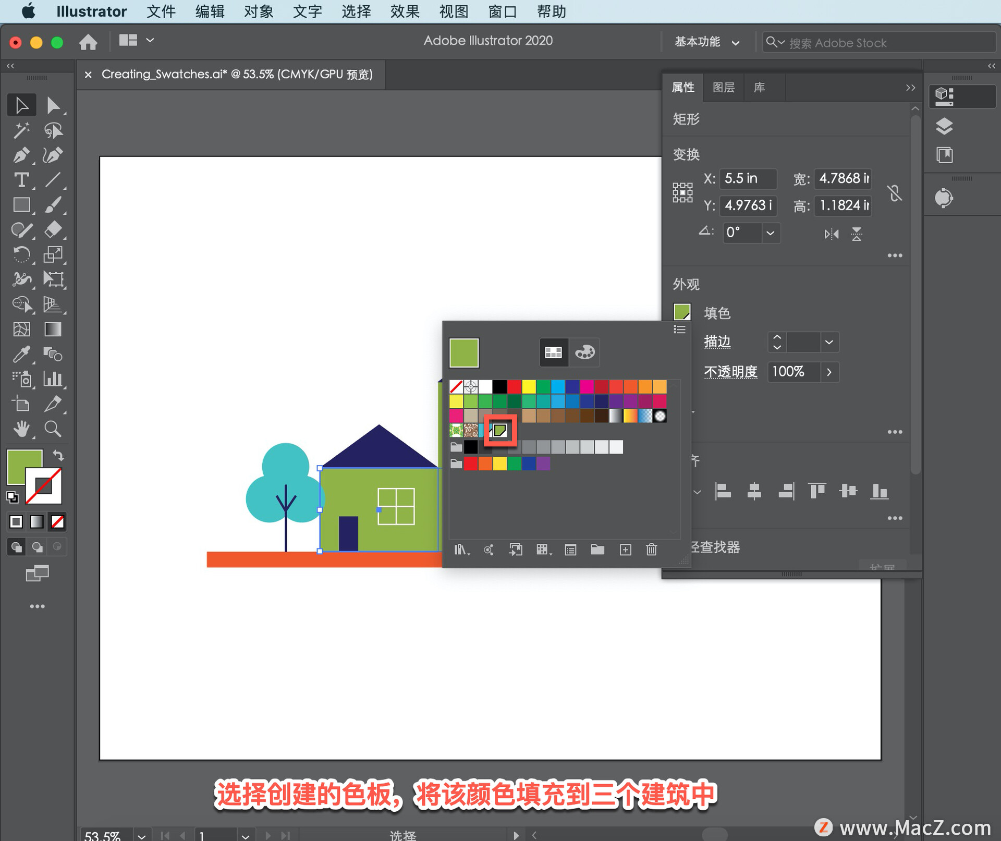Image resolution: width=1001 pixels, height=841 pixels.
Task: Switch to the 图层 tab
Action: pos(724,88)
